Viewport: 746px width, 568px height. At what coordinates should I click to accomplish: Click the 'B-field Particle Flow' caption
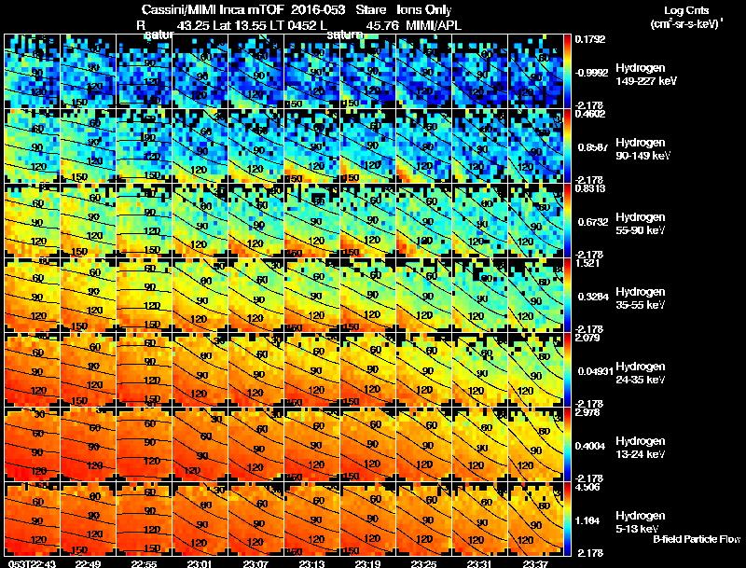tap(697, 539)
